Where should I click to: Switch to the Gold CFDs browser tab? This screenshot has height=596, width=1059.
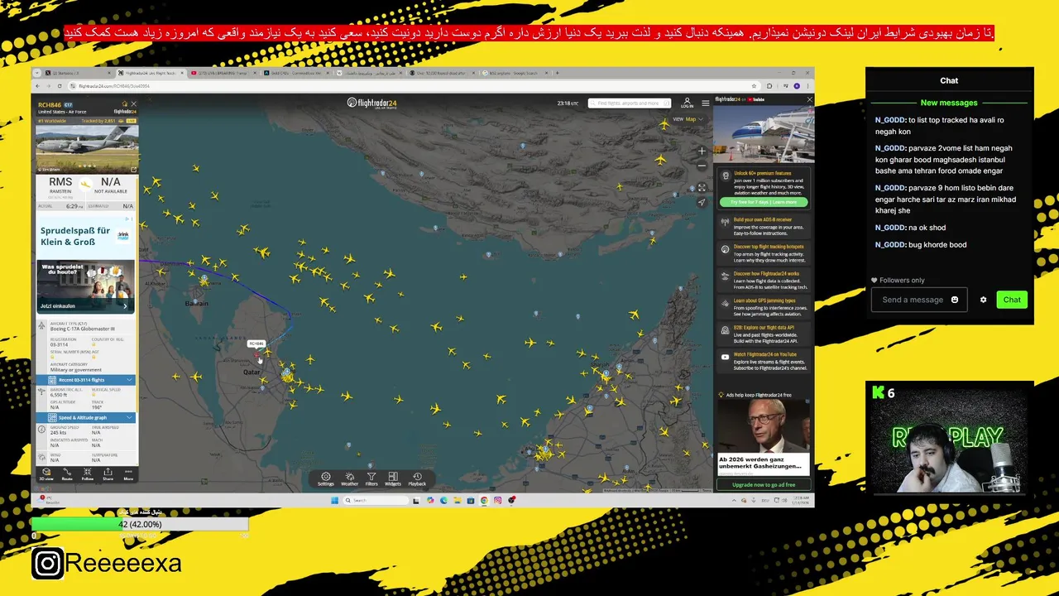[x=295, y=73]
